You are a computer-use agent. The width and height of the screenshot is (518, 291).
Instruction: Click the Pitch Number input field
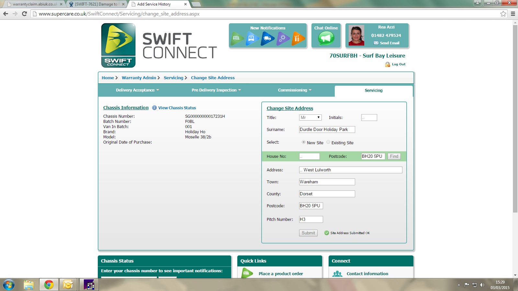[311, 220]
